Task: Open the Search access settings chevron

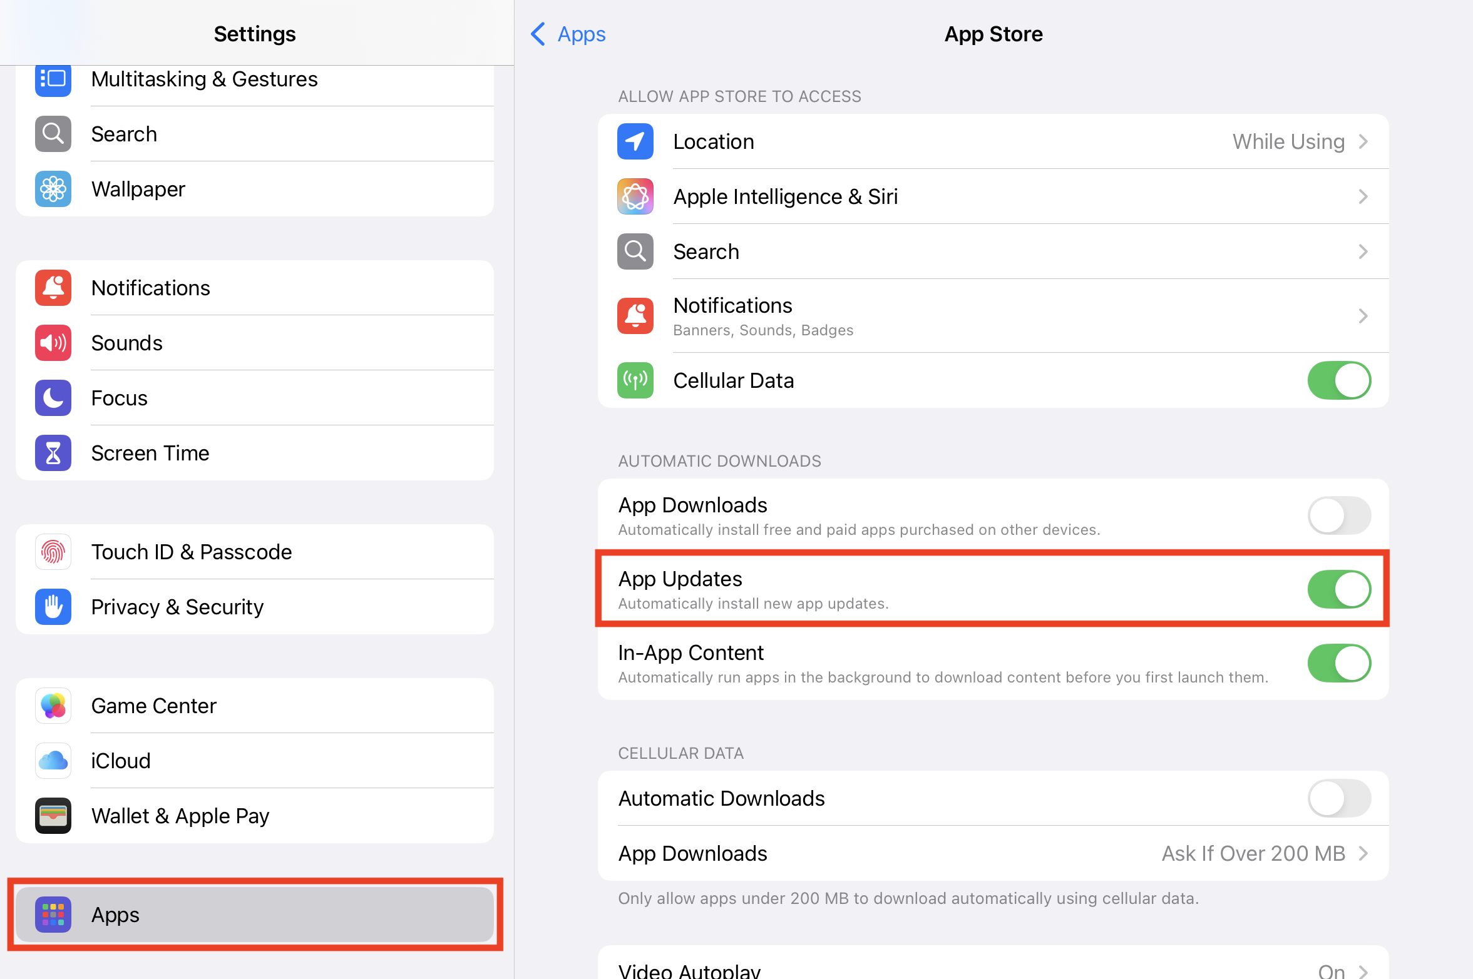Action: coord(1363,251)
